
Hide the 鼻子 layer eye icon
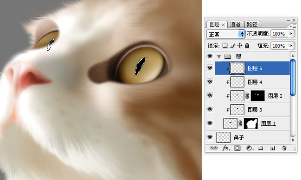tap(210, 137)
